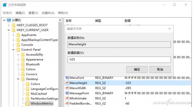Expand the Bluetooth node

[18, 64]
